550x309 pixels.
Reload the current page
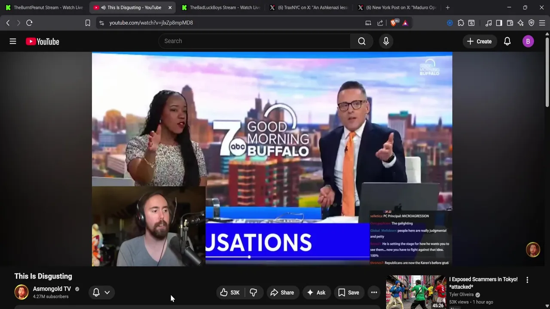(29, 23)
